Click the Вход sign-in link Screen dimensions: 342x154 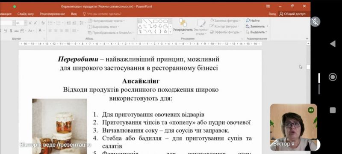(272, 14)
